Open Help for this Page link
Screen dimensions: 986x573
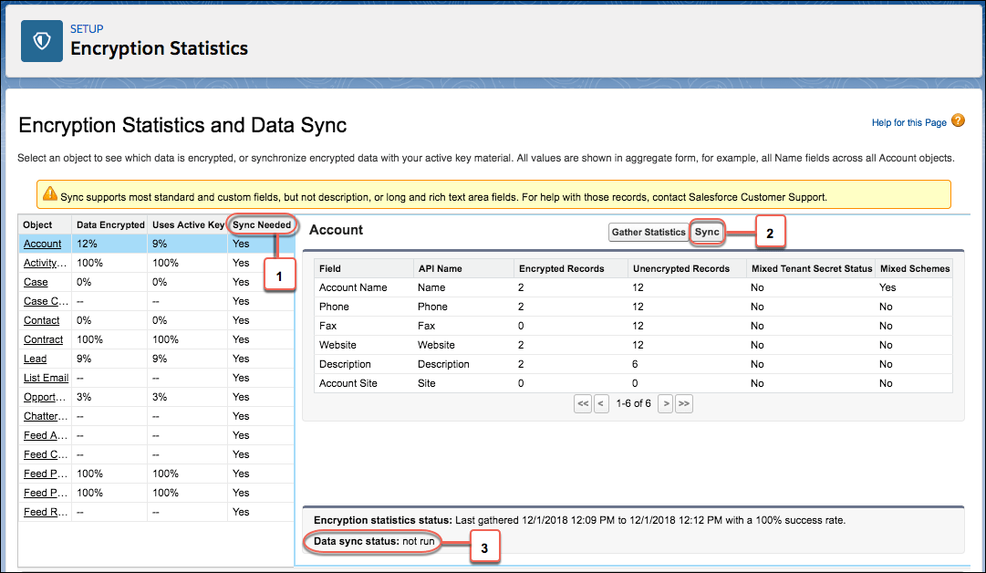tap(908, 122)
